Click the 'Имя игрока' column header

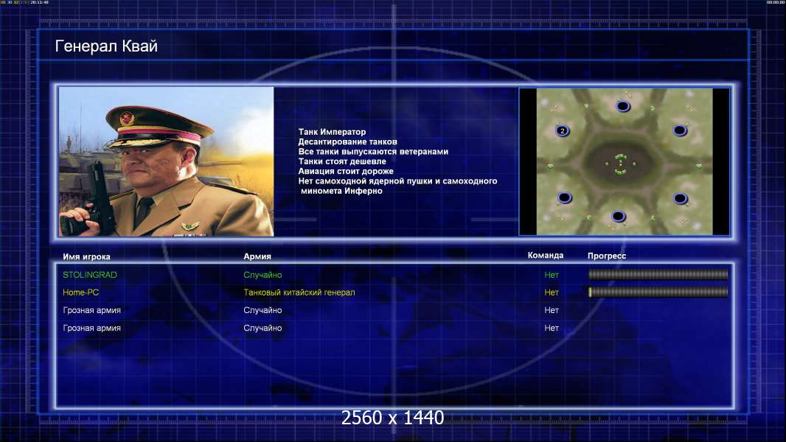[x=86, y=256]
